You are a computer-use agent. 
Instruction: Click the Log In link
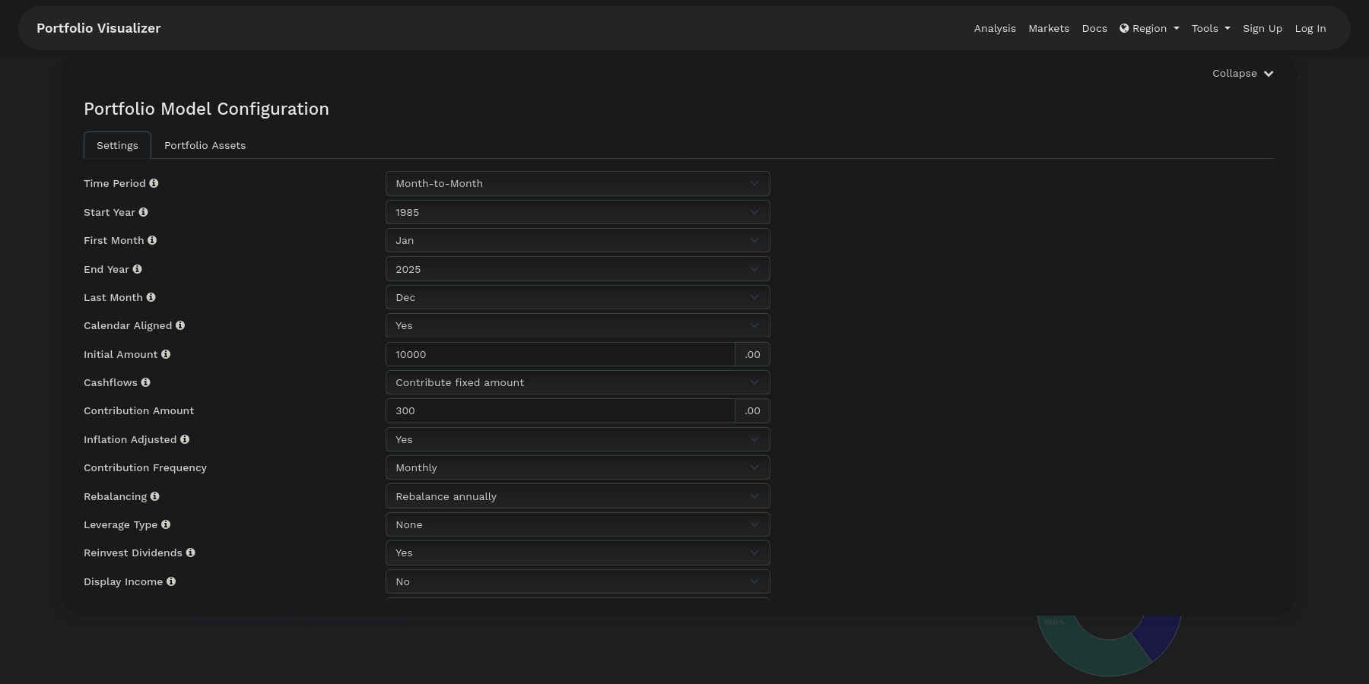[1310, 28]
